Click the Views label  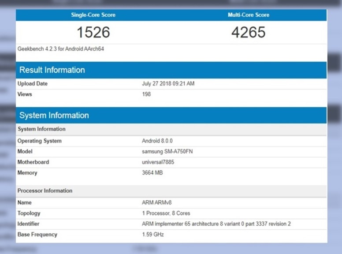[x=25, y=94]
